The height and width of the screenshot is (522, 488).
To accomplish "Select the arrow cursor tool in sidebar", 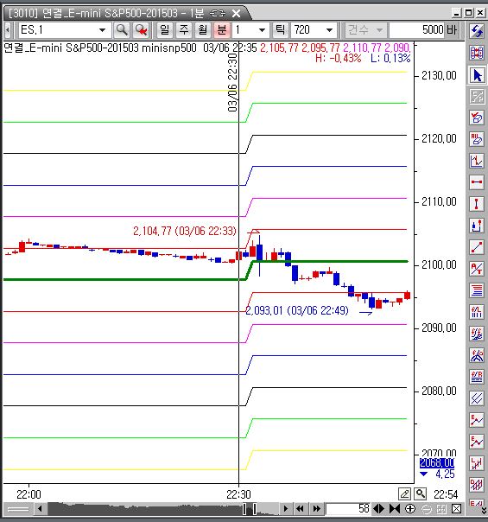I will [477, 75].
